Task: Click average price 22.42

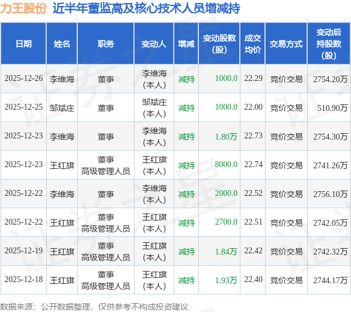Action: [253, 251]
